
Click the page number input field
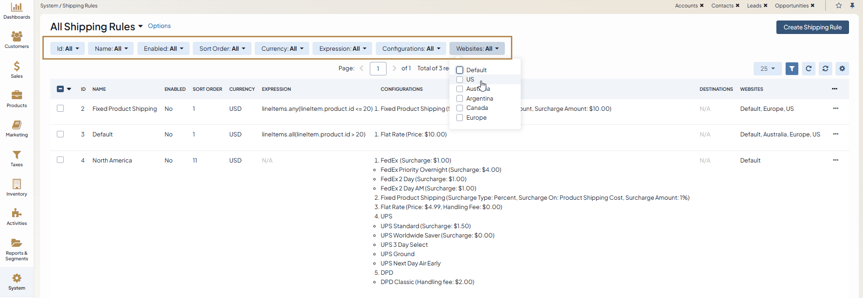378,68
